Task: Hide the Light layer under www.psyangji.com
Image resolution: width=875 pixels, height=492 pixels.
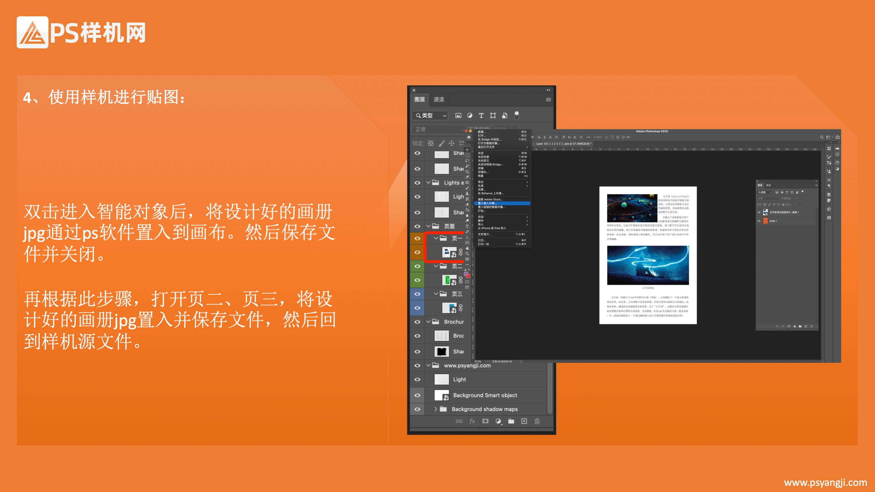Action: [418, 380]
